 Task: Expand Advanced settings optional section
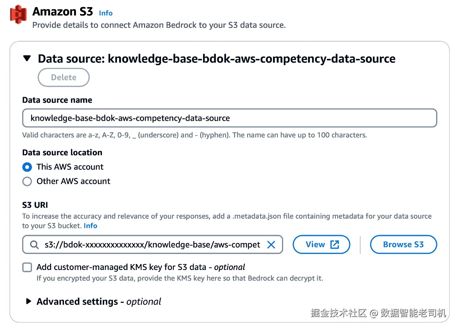coord(28,301)
